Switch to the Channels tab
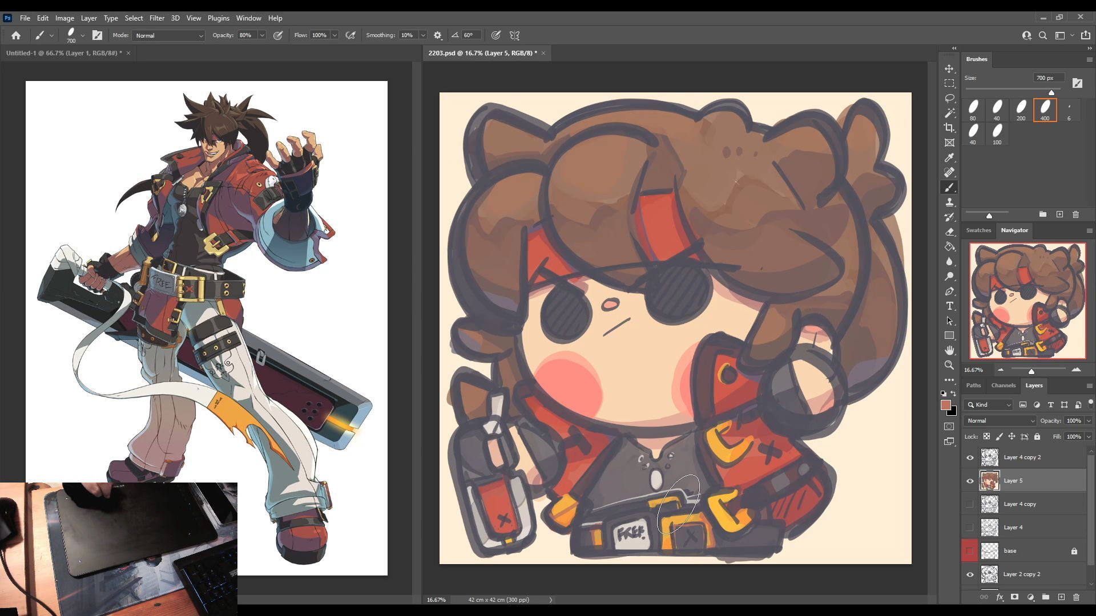 click(x=1004, y=386)
